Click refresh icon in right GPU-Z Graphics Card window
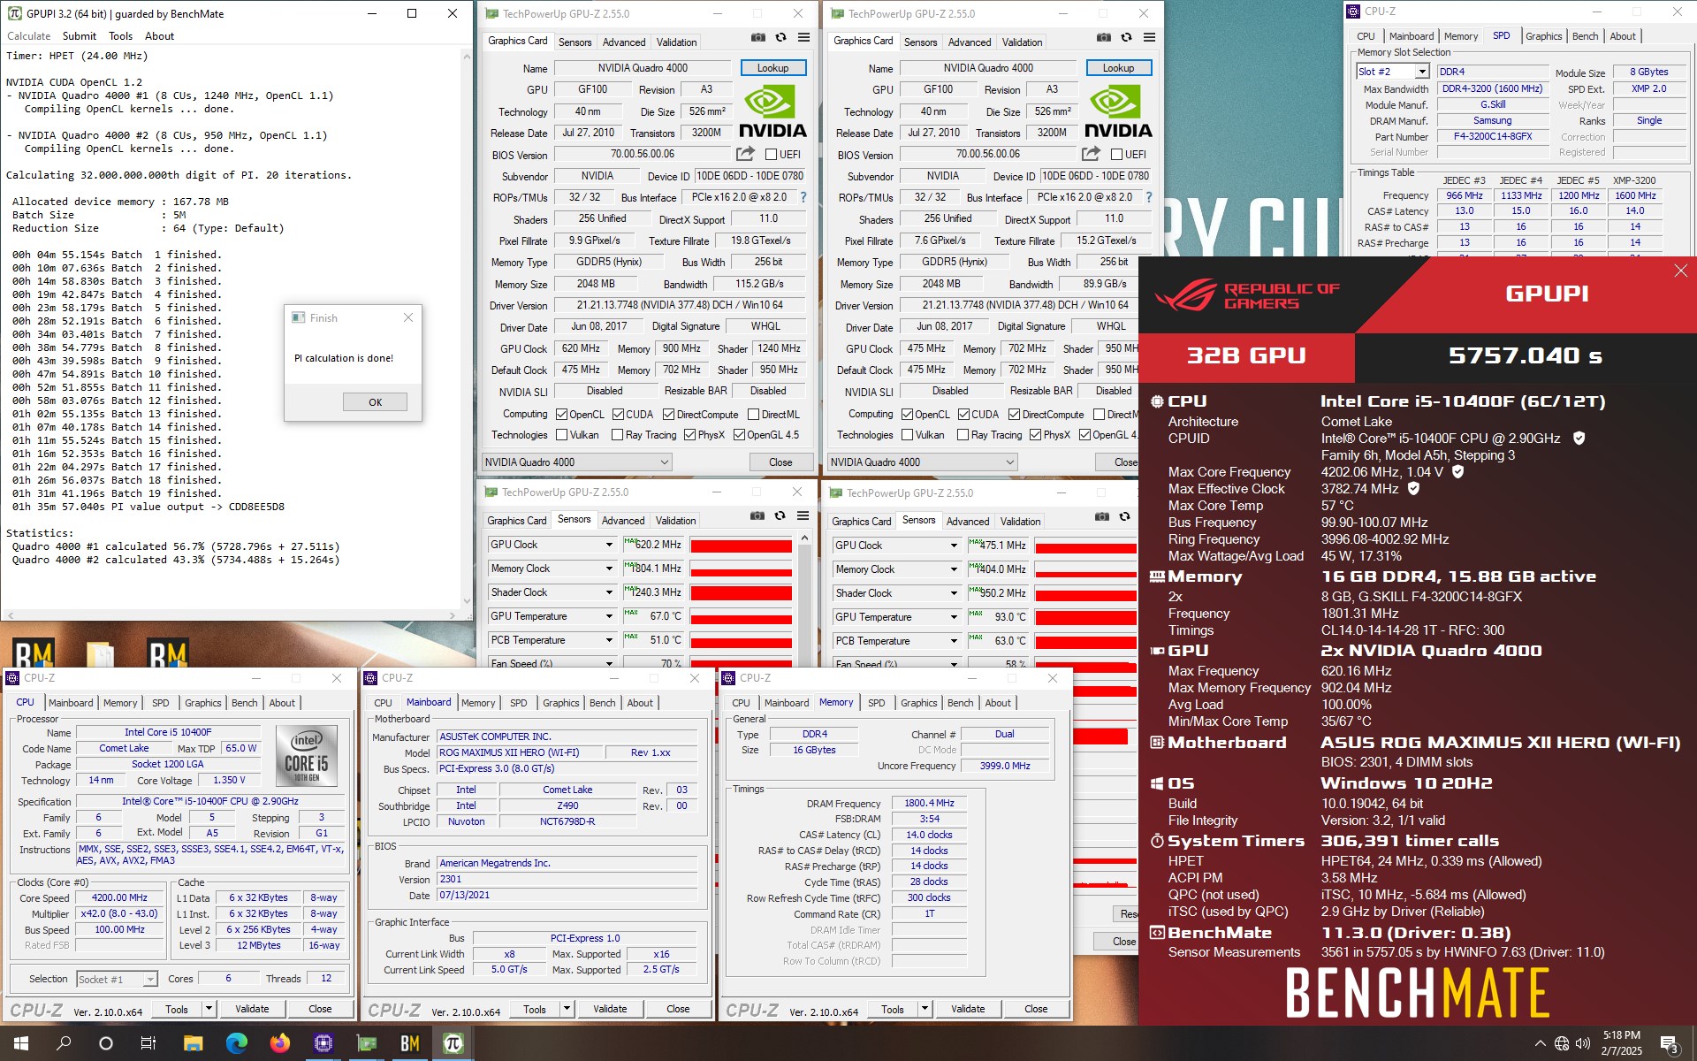 click(x=1126, y=38)
